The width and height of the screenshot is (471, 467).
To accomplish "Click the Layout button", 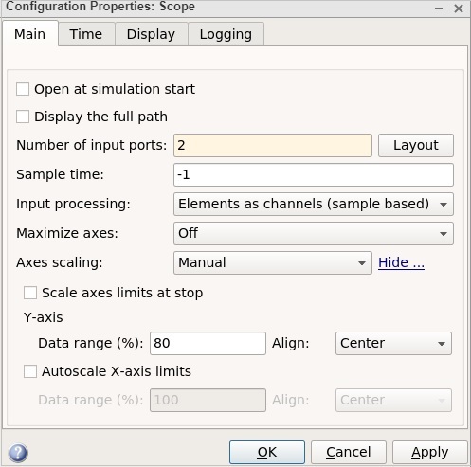I will click(x=416, y=145).
